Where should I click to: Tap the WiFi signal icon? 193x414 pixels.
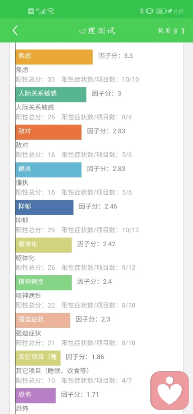click(x=51, y=11)
